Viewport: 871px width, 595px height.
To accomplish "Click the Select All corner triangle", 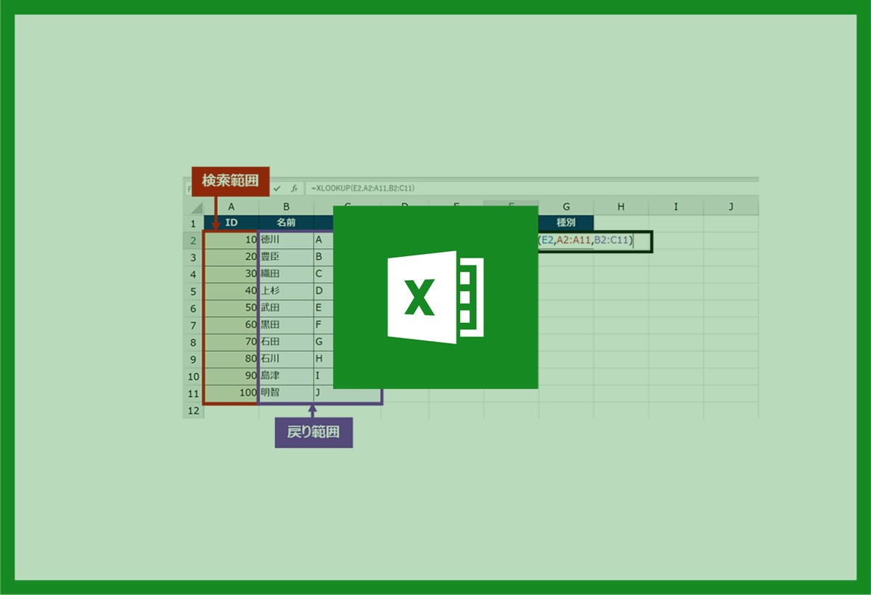I will click(x=195, y=208).
